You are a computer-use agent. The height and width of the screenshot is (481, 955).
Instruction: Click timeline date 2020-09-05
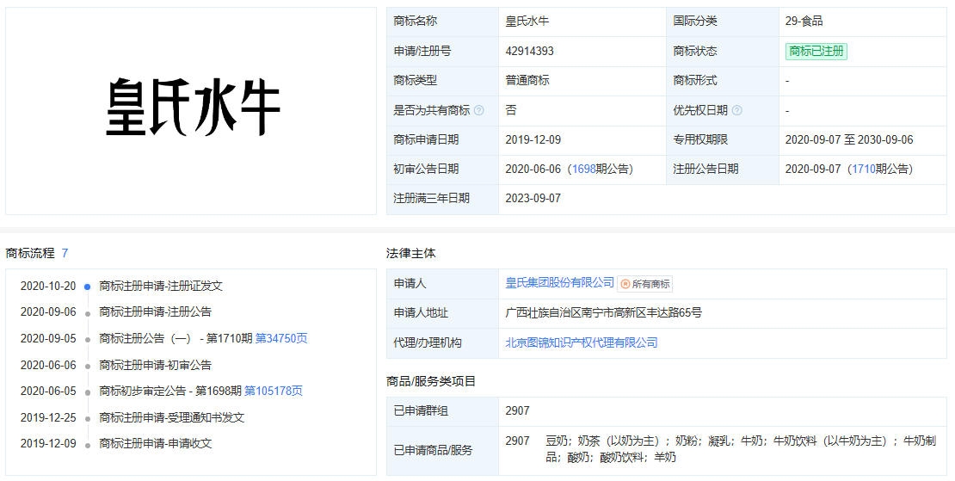[x=48, y=338]
